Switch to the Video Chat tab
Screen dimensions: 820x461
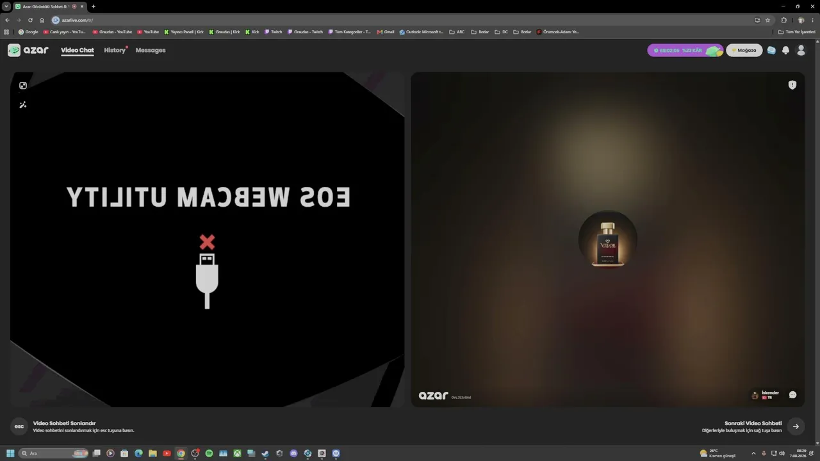[78, 50]
